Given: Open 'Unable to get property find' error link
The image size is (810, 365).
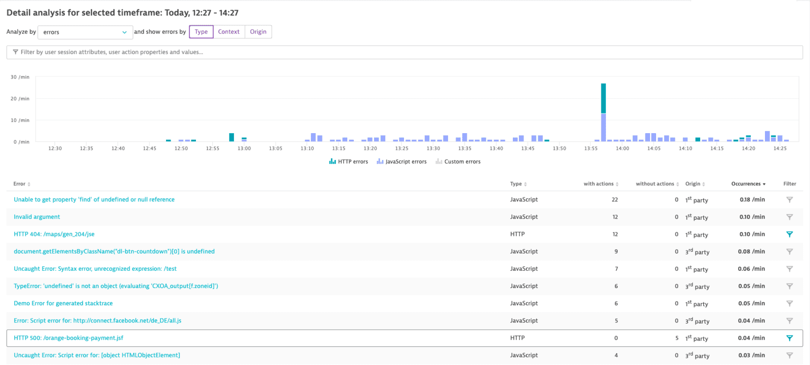Looking at the screenshot, I should coord(94,199).
